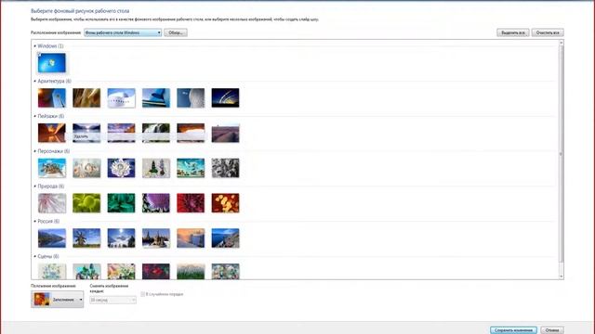The image size is (595, 334).
Task: Choose the white flower on blue Персонажи wallpaper
Action: (122, 168)
